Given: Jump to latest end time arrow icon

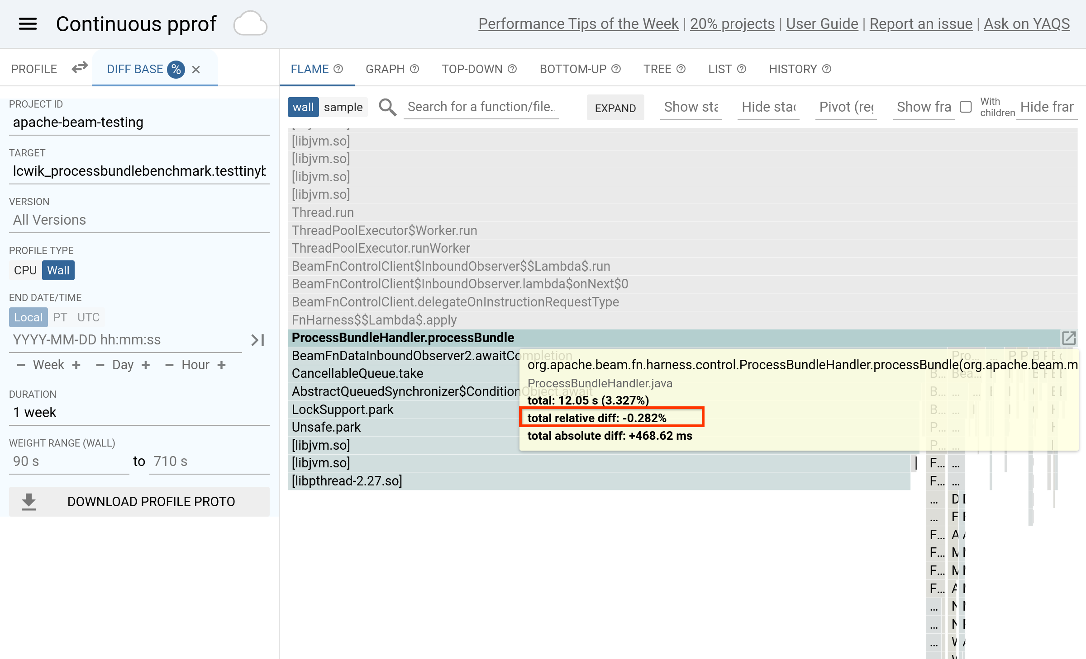Looking at the screenshot, I should (257, 340).
